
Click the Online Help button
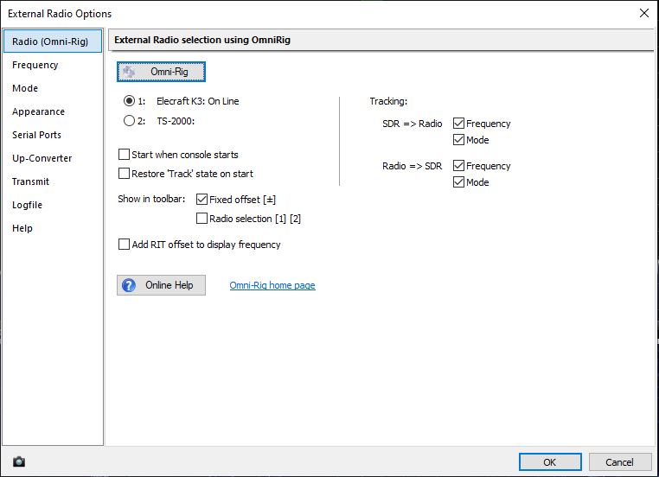tap(161, 285)
